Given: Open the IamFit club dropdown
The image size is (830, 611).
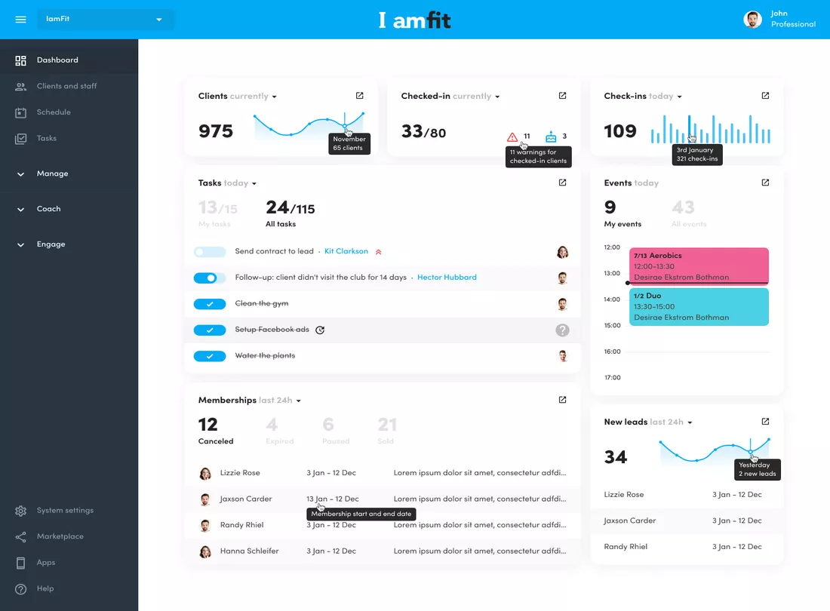Looking at the screenshot, I should [105, 19].
